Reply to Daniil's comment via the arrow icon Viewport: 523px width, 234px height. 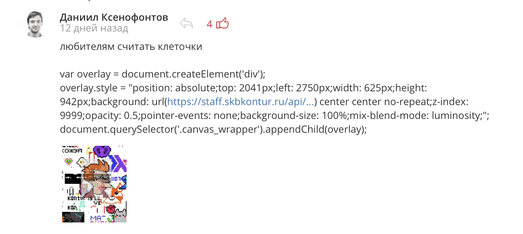[x=186, y=23]
